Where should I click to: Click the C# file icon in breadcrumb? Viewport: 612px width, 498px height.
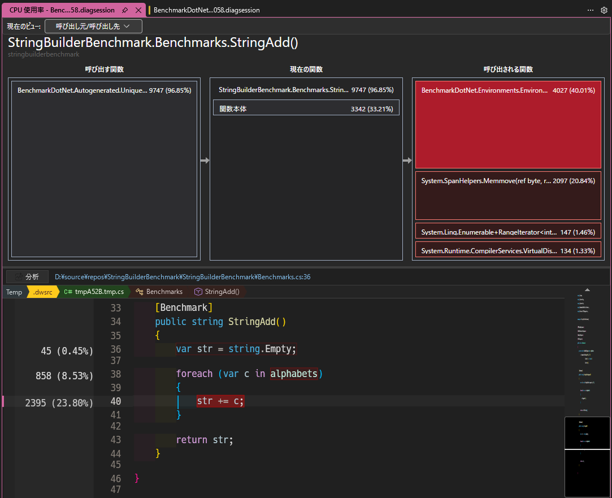pyautogui.click(x=68, y=292)
